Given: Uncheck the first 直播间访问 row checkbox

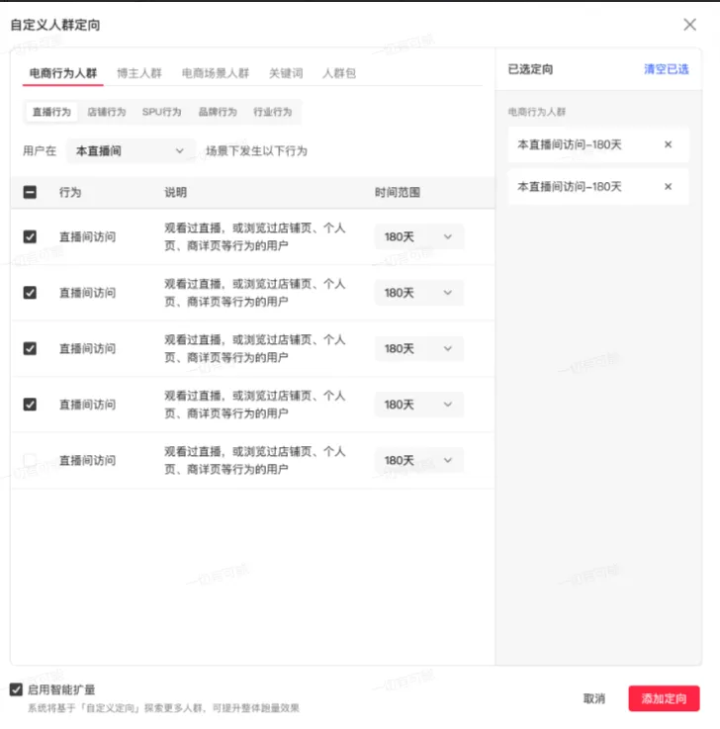Looking at the screenshot, I should (x=31, y=236).
